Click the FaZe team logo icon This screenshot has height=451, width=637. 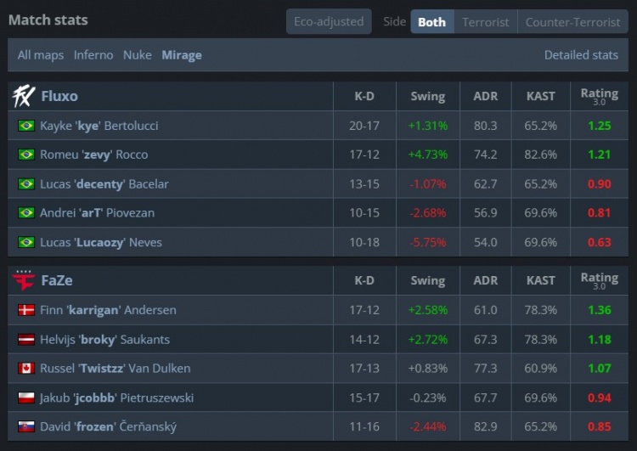click(x=22, y=281)
